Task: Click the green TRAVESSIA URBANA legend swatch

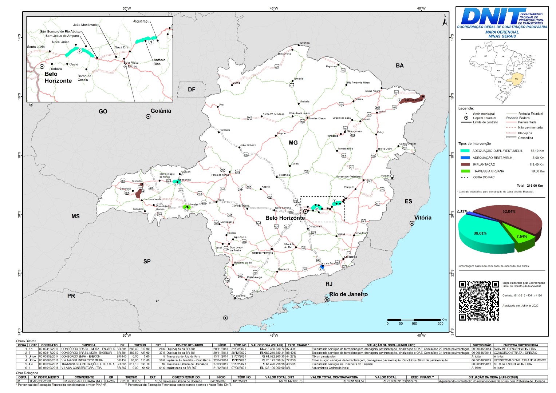Action: [465, 171]
